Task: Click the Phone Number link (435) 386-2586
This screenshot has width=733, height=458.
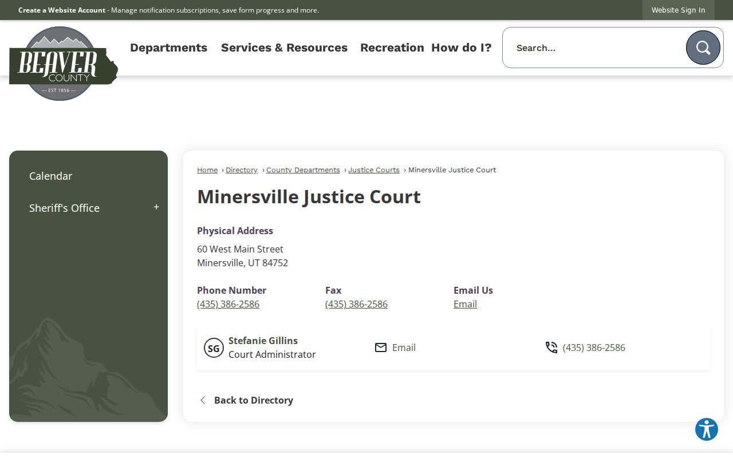Action: pyautogui.click(x=228, y=304)
